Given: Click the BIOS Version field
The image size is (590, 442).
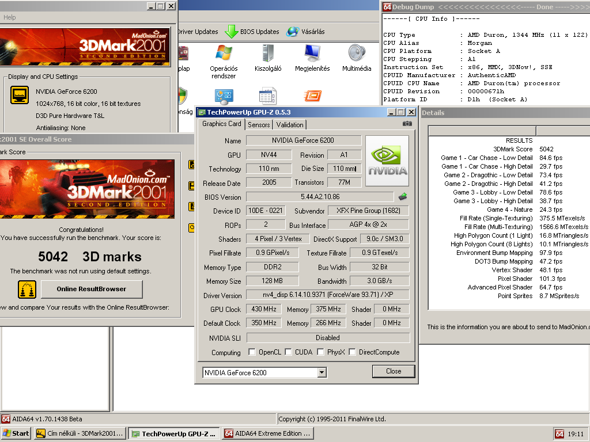Looking at the screenshot, I should 320,197.
